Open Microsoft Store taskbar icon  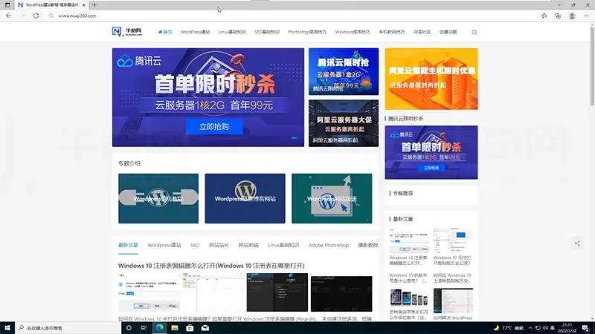click(190, 328)
